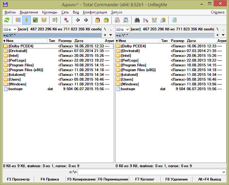The image size is (229, 185).
Task: Sort right panel by Дата column
Action: click(201, 41)
